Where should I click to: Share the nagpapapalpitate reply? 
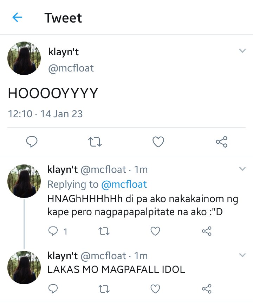(x=207, y=231)
